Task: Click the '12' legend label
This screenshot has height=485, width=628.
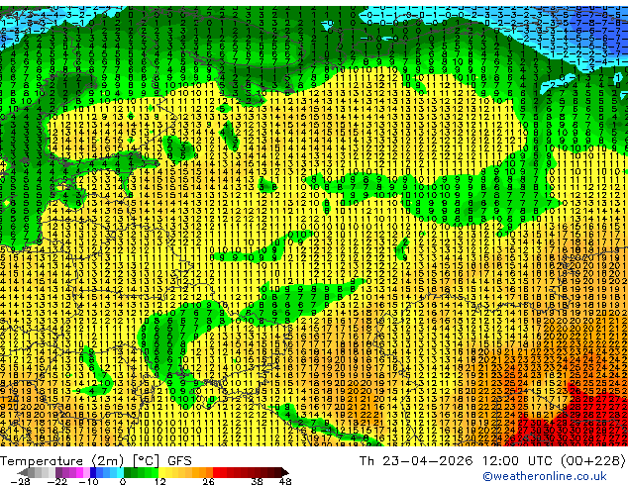Action: click(x=160, y=481)
